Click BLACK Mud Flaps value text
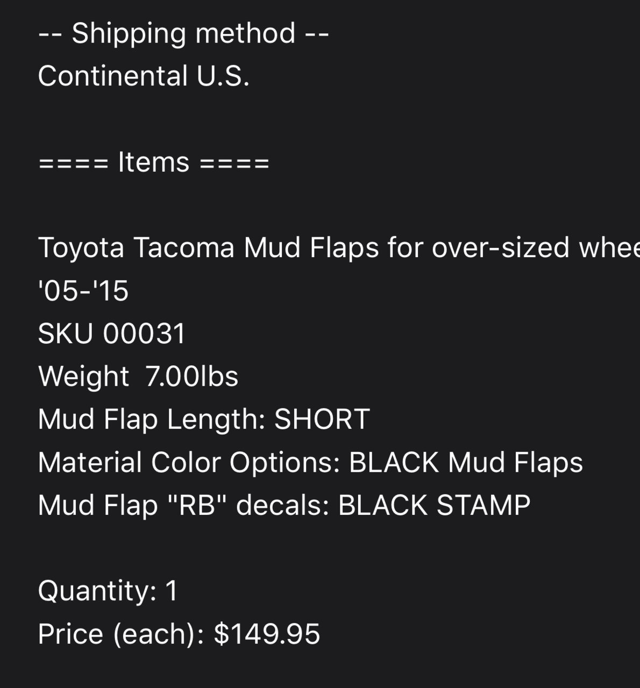The height and width of the screenshot is (688, 640). [x=466, y=463]
